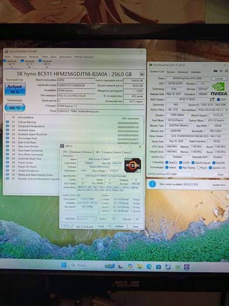Open the Windows Start button
Image resolution: width=229 pixels, height=306 pixels.
coord(64,265)
